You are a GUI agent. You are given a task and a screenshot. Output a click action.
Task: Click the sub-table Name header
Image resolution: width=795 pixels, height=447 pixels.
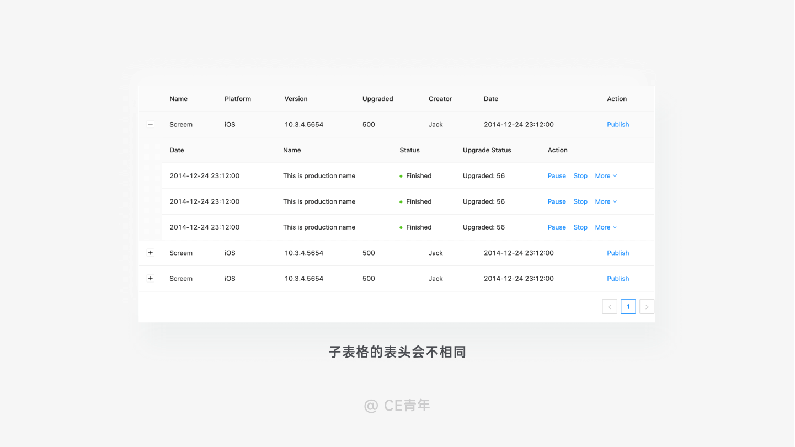292,150
